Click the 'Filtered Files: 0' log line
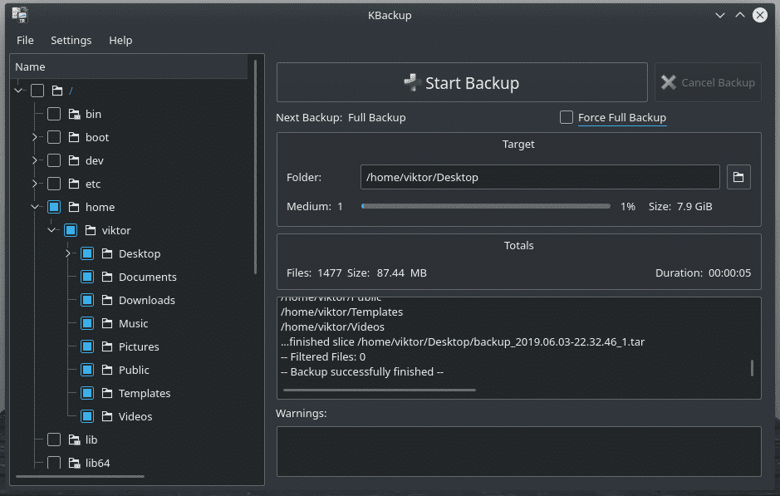Screen dimensions: 780x496 pos(323,357)
